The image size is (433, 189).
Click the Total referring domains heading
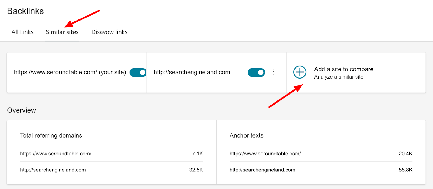coord(51,135)
